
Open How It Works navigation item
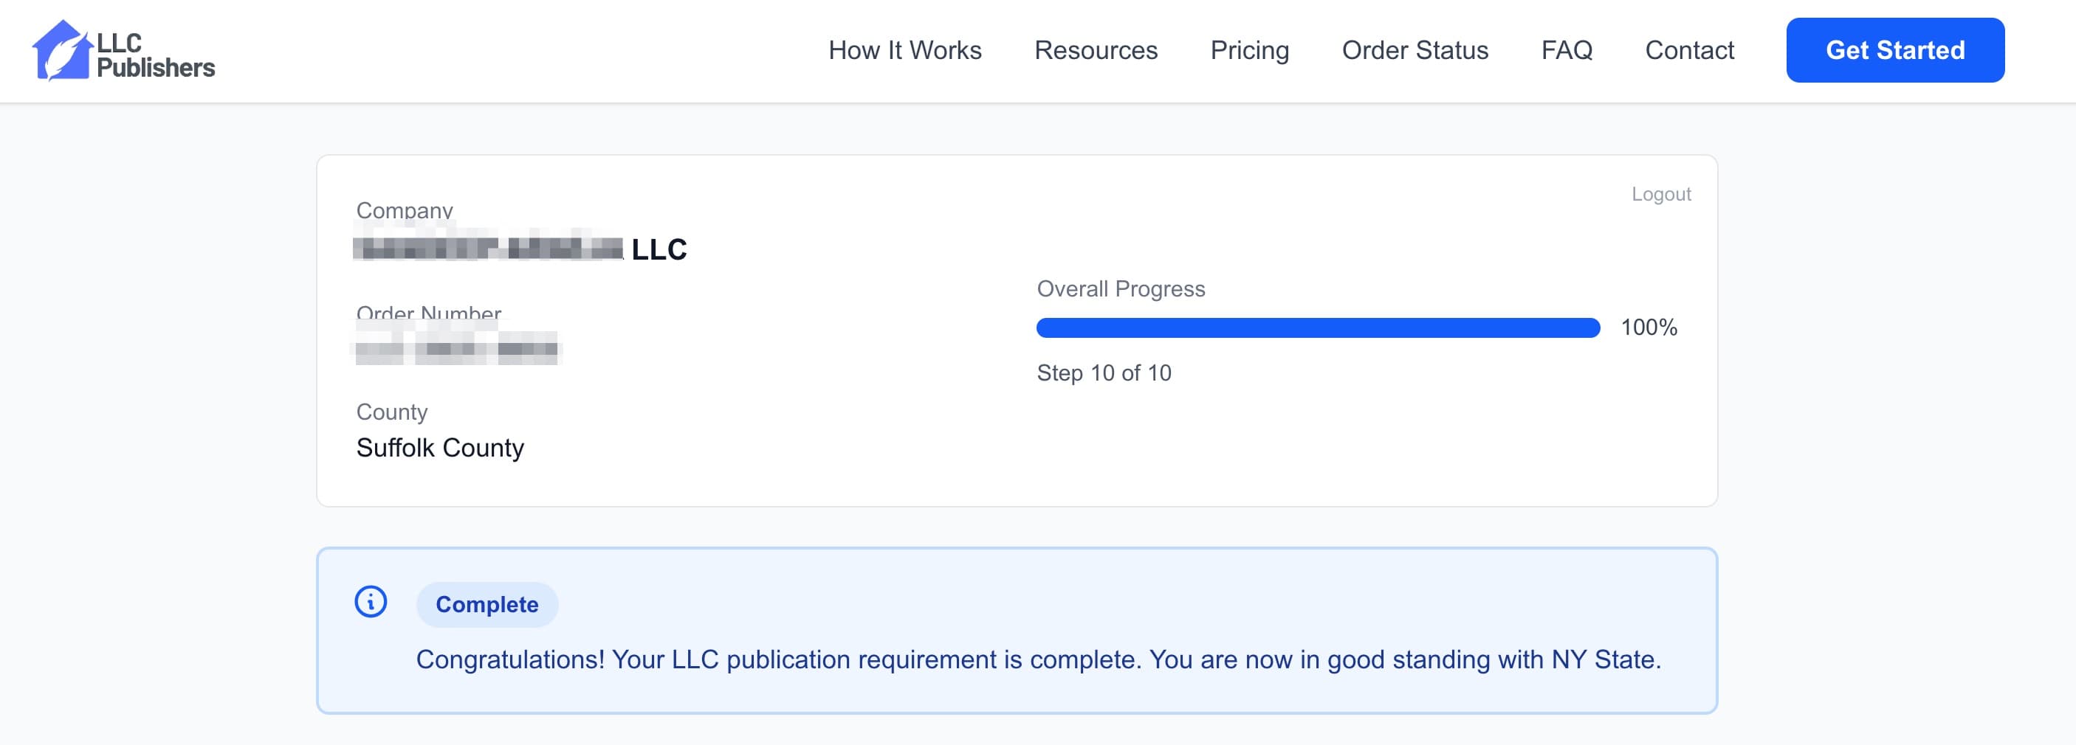pyautogui.click(x=905, y=50)
